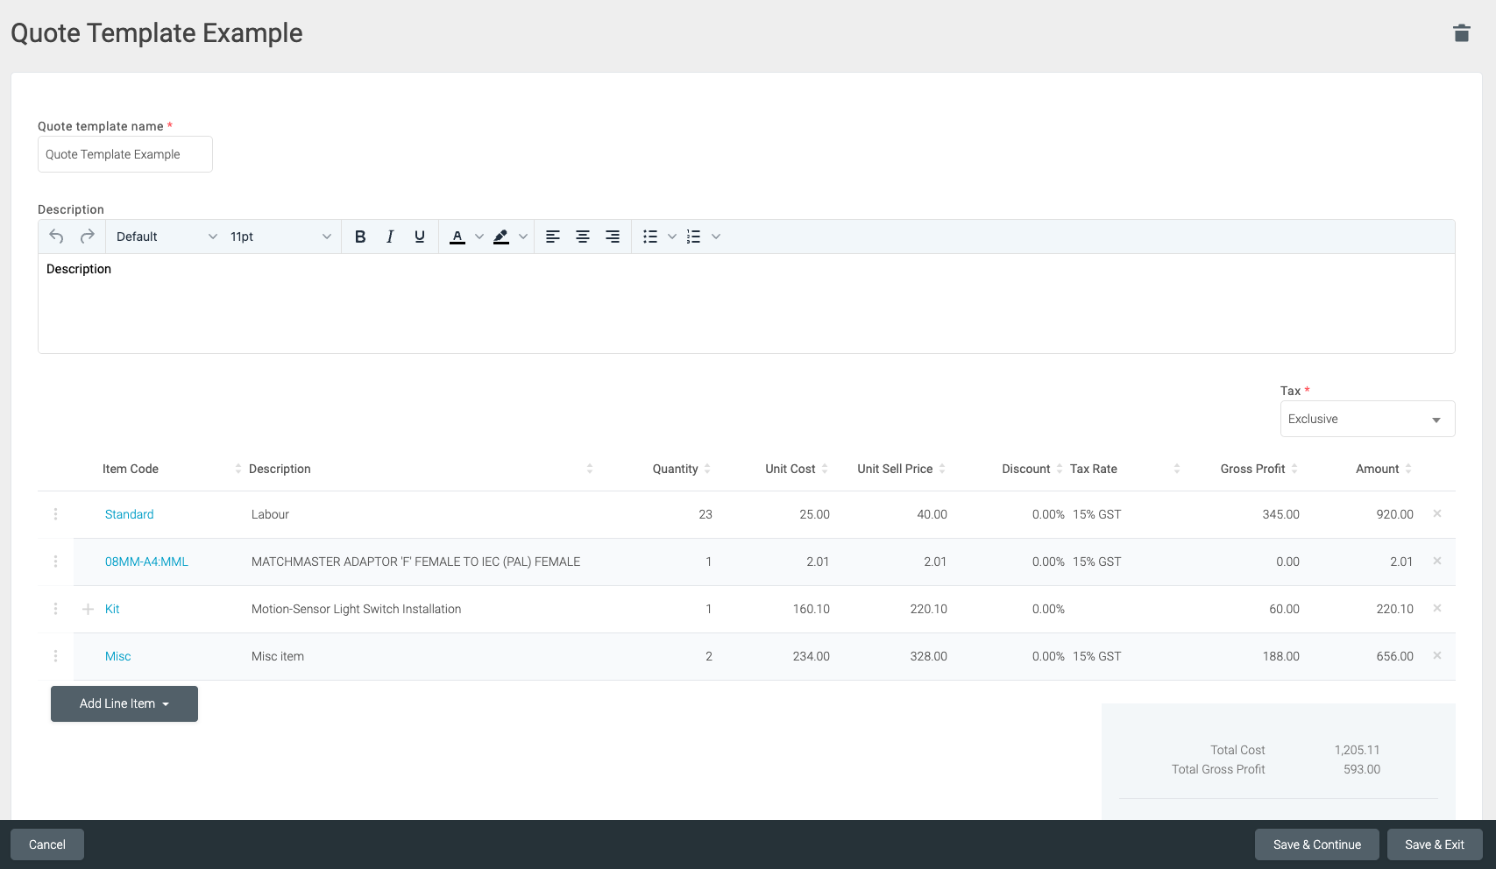
Task: Open highlight color picker arrow
Action: (523, 237)
